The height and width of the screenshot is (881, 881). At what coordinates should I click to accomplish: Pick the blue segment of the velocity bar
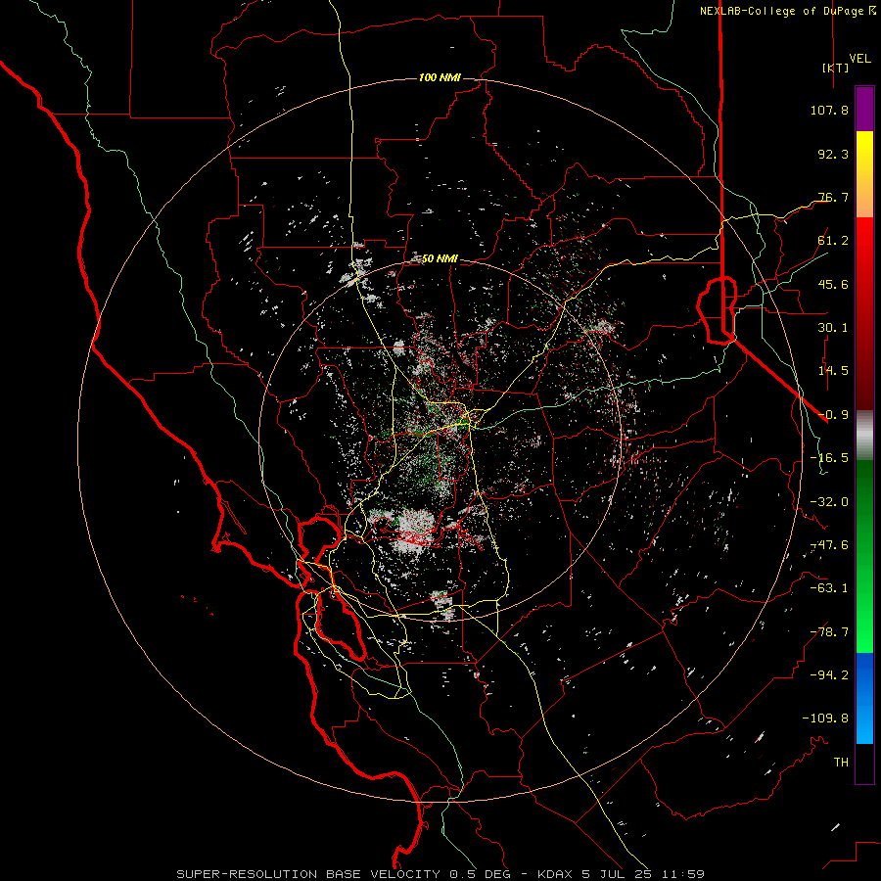(864, 698)
